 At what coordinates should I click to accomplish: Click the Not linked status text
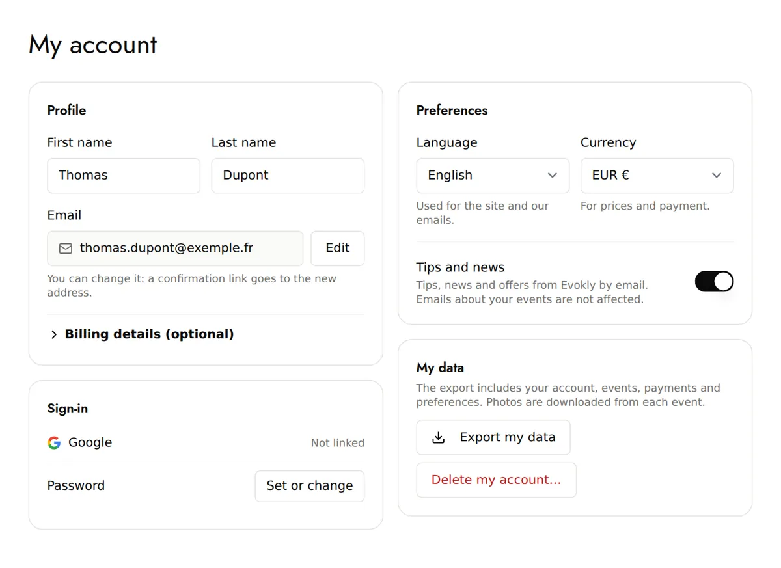[338, 443]
